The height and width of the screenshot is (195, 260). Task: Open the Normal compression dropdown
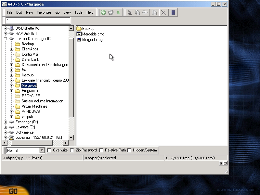[42, 150]
